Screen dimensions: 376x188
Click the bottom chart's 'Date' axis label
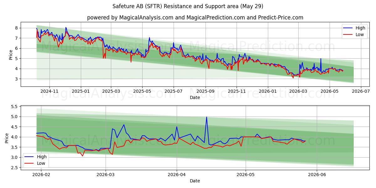(x=195, y=181)
